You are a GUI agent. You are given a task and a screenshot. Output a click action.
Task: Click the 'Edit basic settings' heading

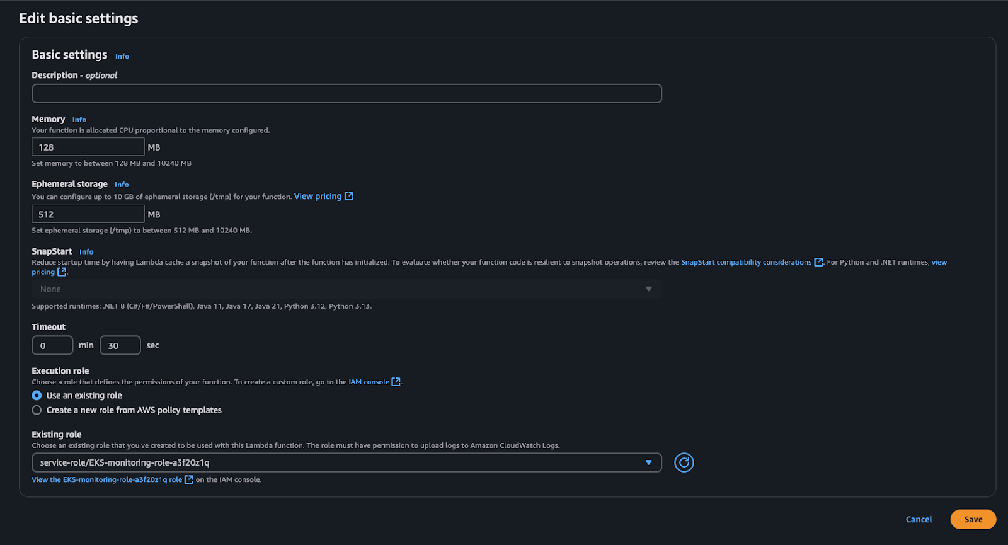(x=79, y=18)
